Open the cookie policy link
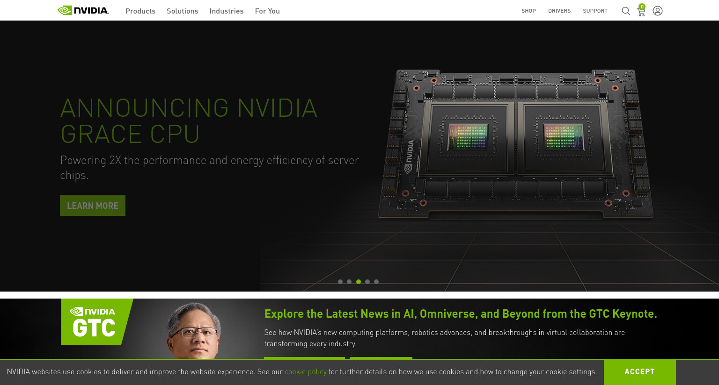The image size is (719, 385). (306, 372)
